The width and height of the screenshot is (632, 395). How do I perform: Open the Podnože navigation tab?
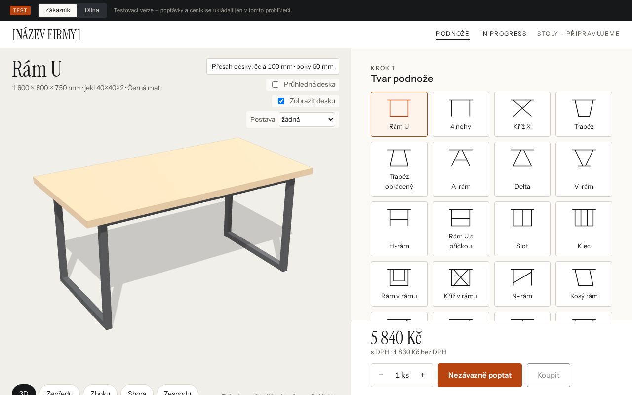click(452, 34)
